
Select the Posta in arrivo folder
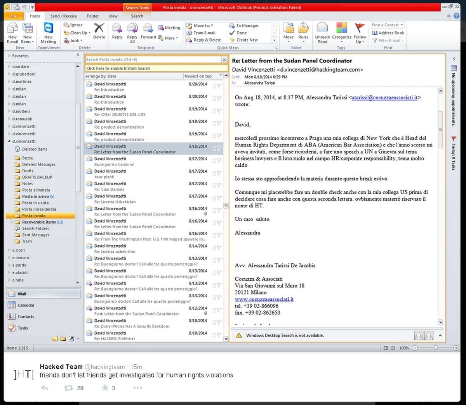(38, 196)
